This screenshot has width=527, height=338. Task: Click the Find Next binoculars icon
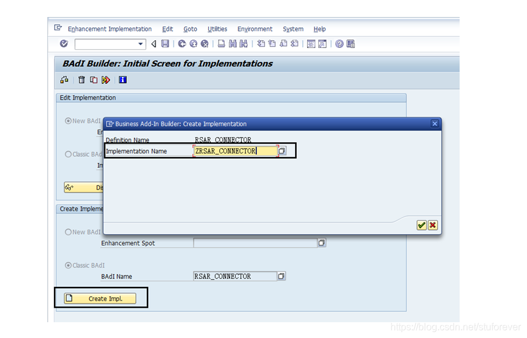pyautogui.click(x=243, y=44)
